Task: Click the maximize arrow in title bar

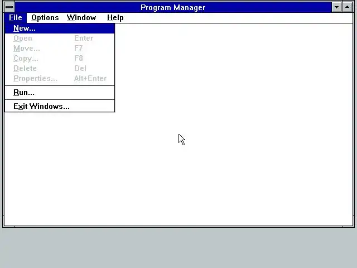Action: pyautogui.click(x=347, y=7)
